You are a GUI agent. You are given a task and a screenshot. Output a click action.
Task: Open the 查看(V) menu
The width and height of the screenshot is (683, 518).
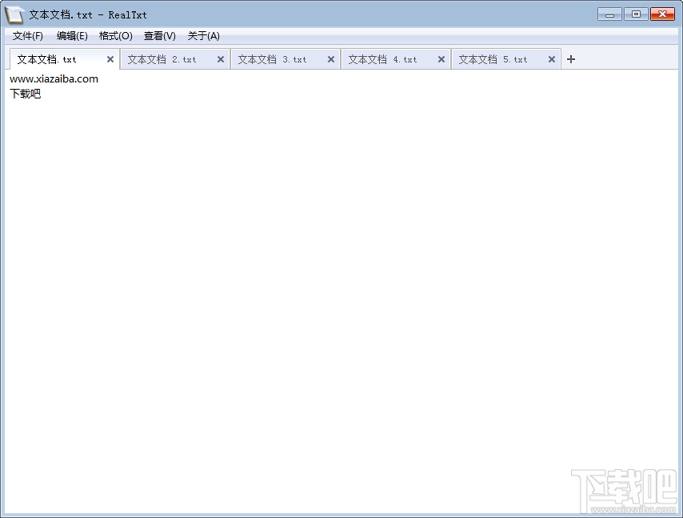point(160,36)
